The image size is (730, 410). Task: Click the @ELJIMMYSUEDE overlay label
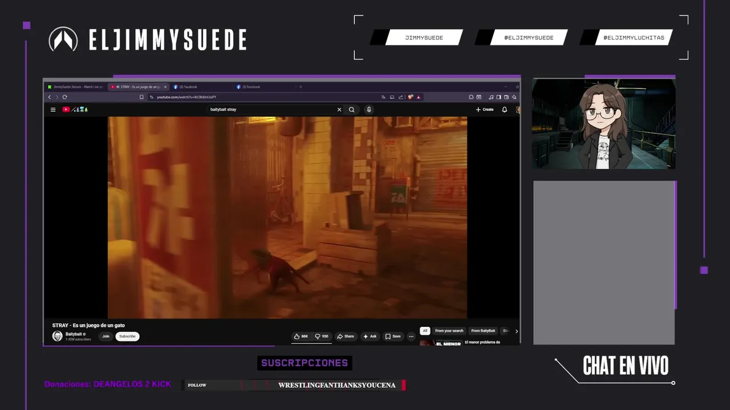tap(529, 38)
